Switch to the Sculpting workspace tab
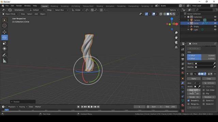 tap(64, 6)
